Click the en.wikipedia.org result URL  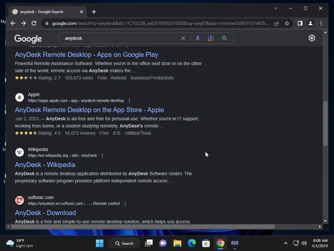click(62, 156)
